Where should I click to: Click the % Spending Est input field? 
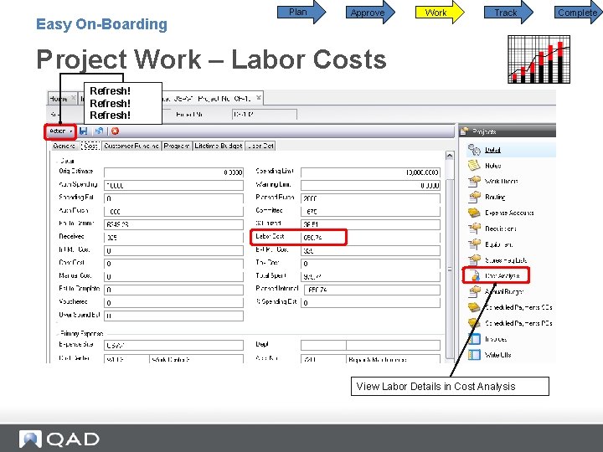(x=370, y=302)
